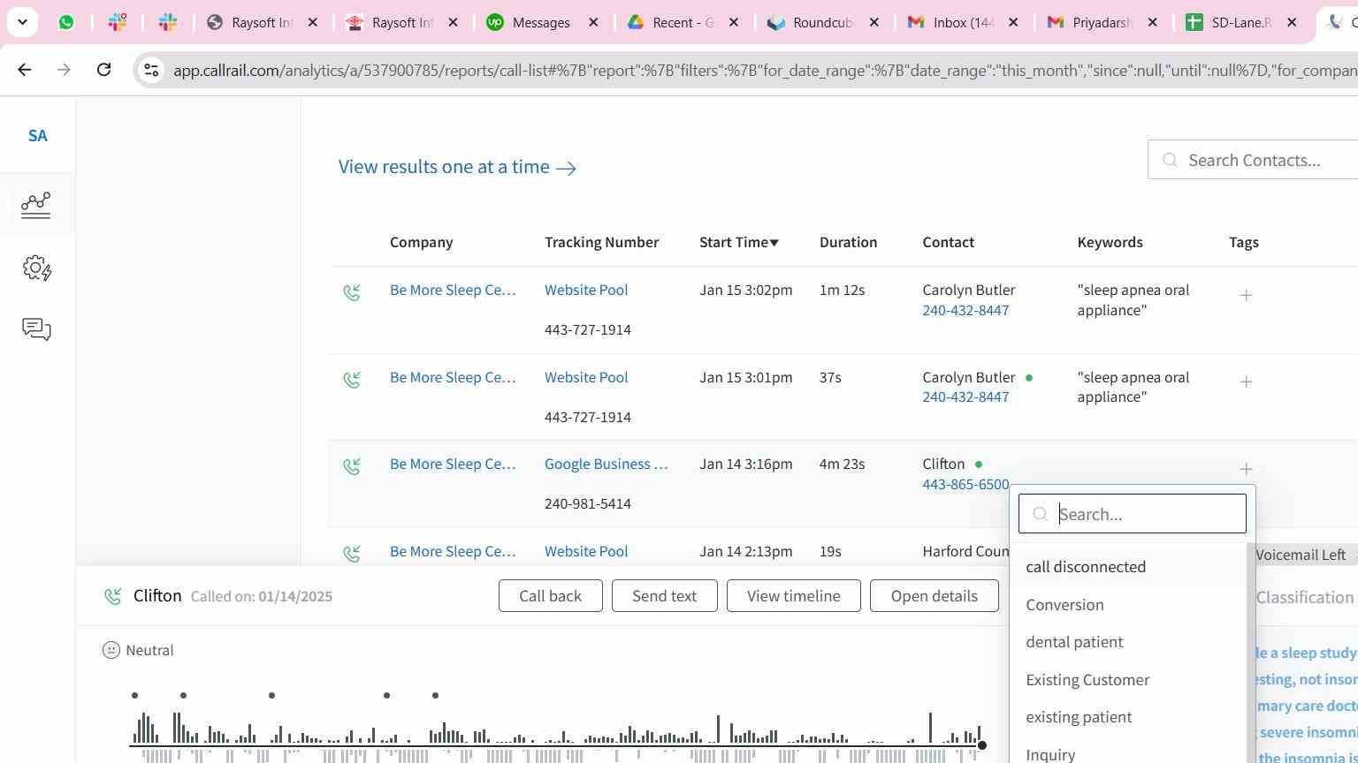Viewport: 1358px width, 763px height.
Task: Click the add tag plus for Jan 15 3:02pm call
Action: (x=1246, y=296)
